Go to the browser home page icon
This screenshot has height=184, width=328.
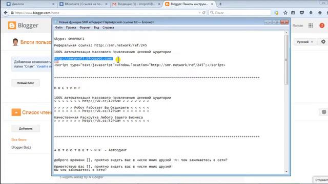[320, 13]
